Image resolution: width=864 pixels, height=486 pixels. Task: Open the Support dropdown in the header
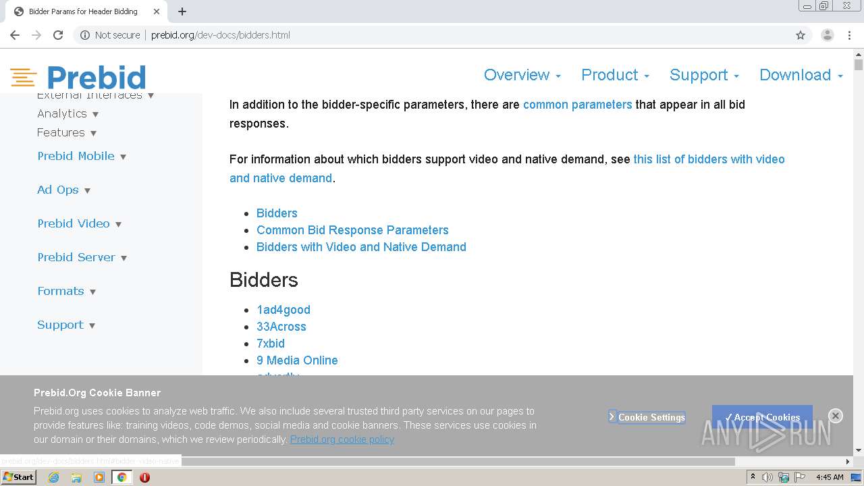click(704, 75)
